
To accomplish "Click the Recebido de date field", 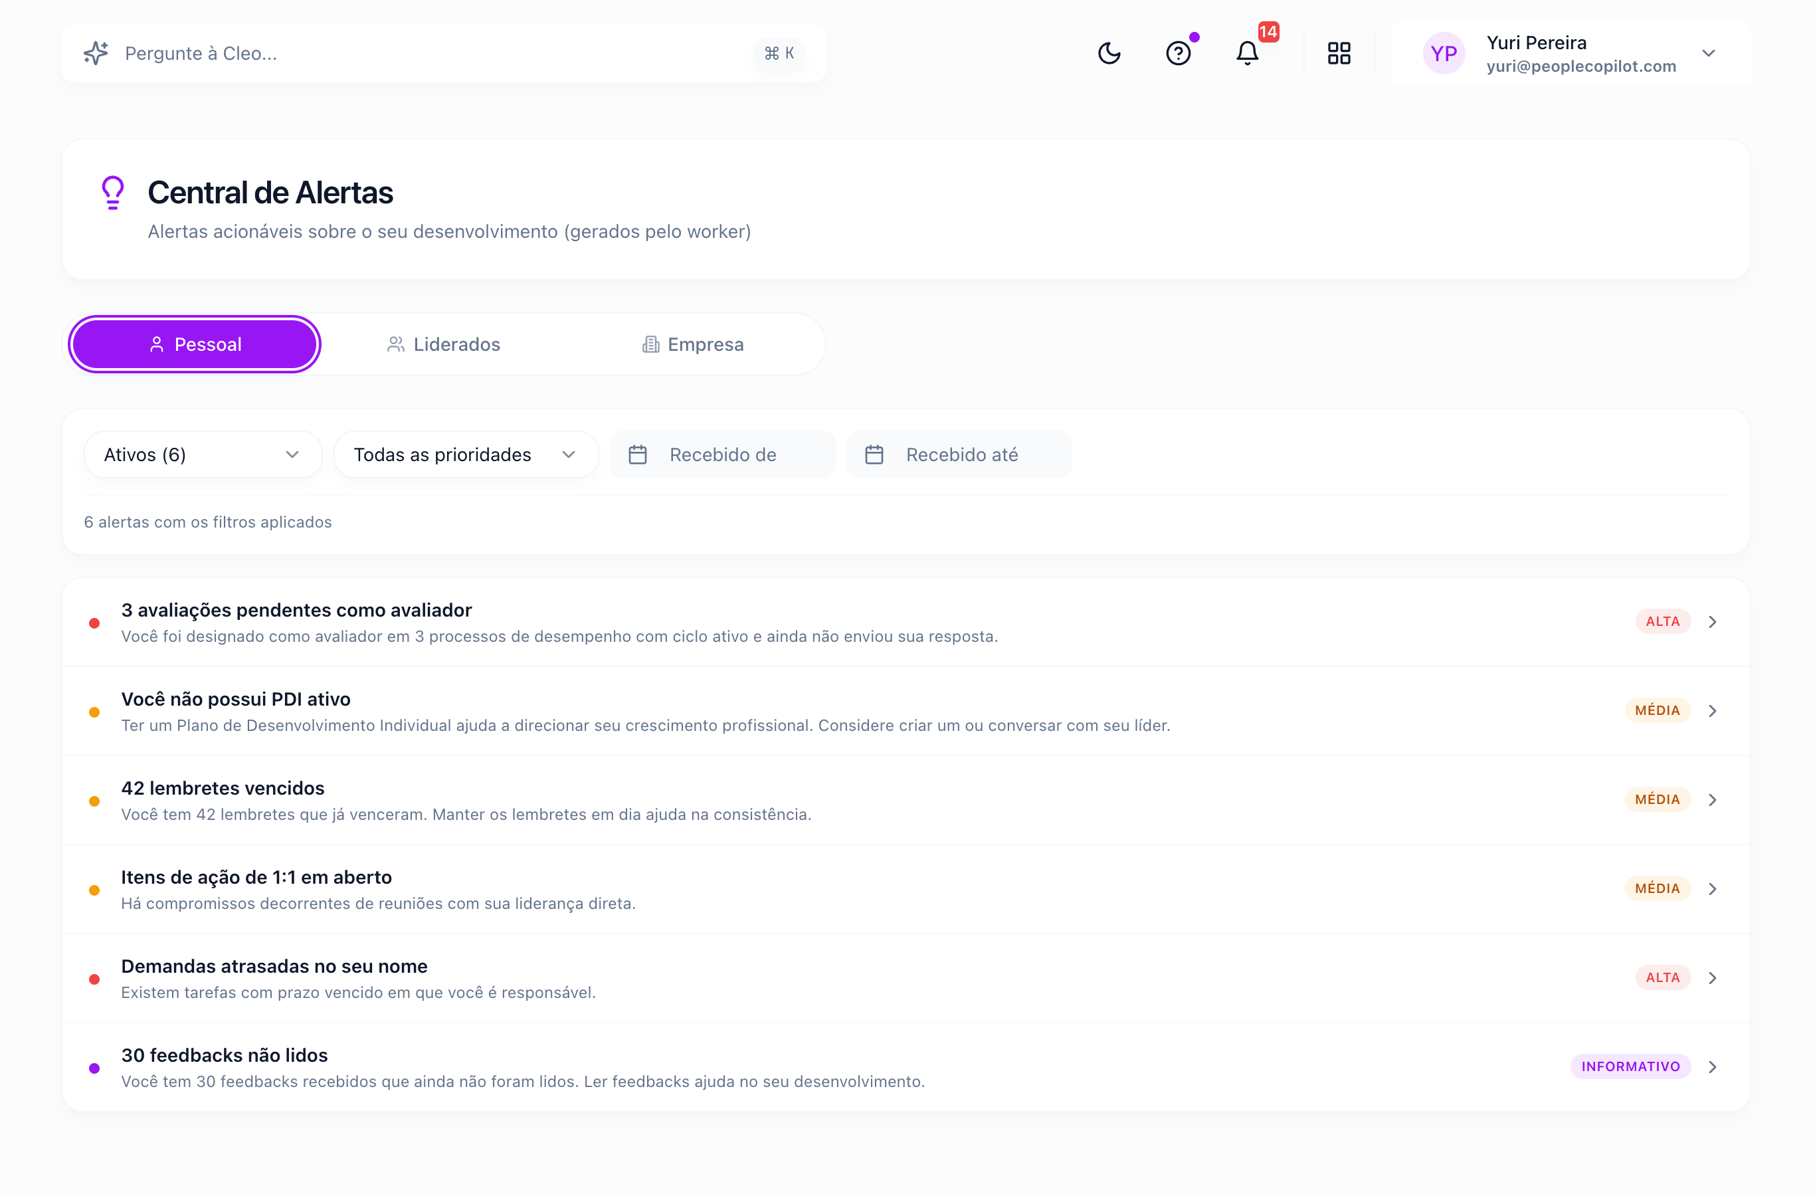I will point(722,454).
